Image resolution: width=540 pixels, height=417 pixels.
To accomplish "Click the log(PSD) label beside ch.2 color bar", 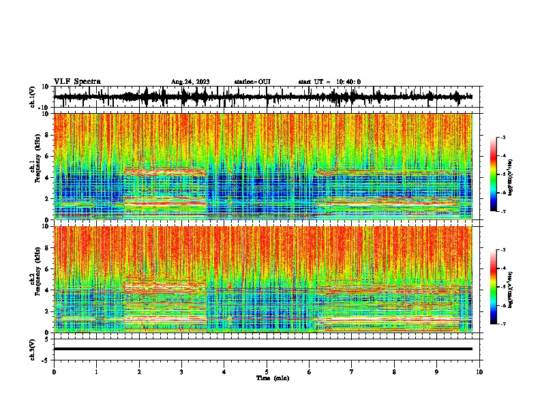I will coord(510,290).
